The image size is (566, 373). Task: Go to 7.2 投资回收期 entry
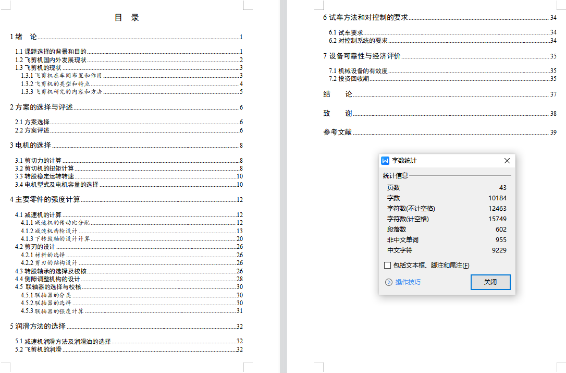tap(349, 79)
